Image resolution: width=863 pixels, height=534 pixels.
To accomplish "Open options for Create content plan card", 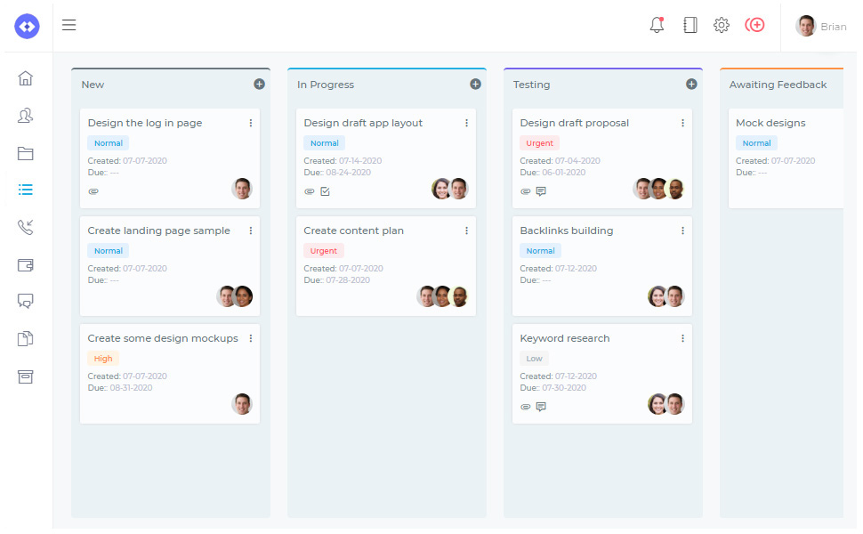I will coord(467,231).
